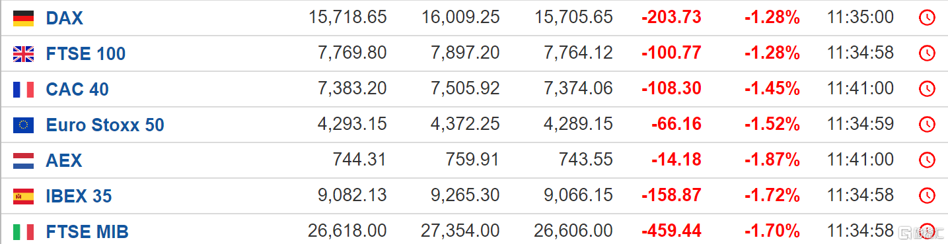The width and height of the screenshot is (948, 244).
Task: Click the clock icon in DAX row
Action: tap(927, 18)
